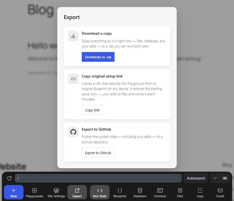This screenshot has height=201, width=234.
Task: Click the Autosaved status button
Action: [196, 178]
